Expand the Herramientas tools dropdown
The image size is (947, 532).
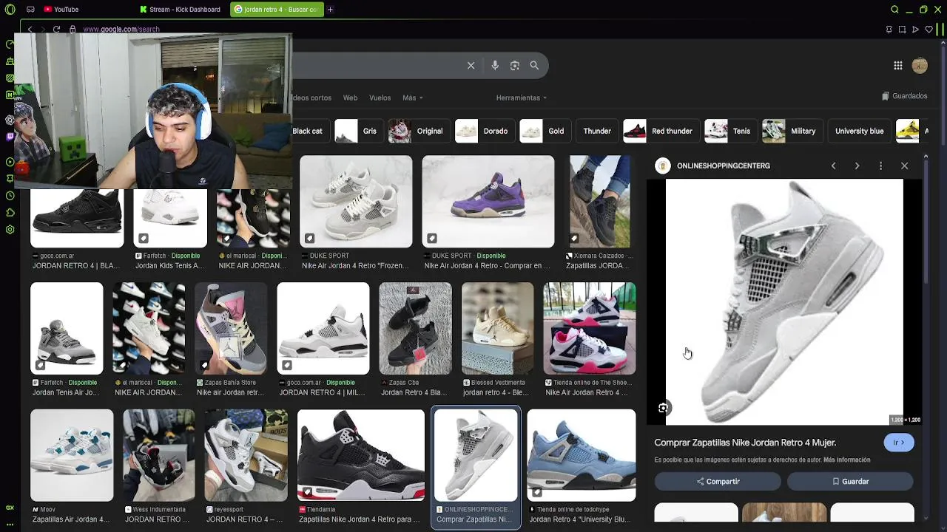point(522,98)
